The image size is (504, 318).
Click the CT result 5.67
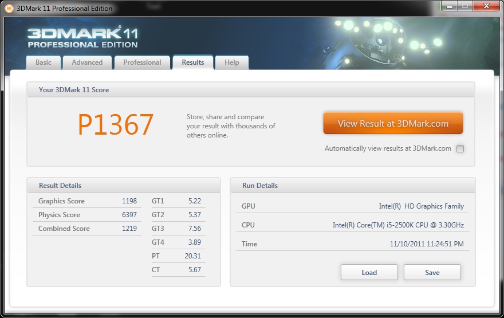point(195,270)
